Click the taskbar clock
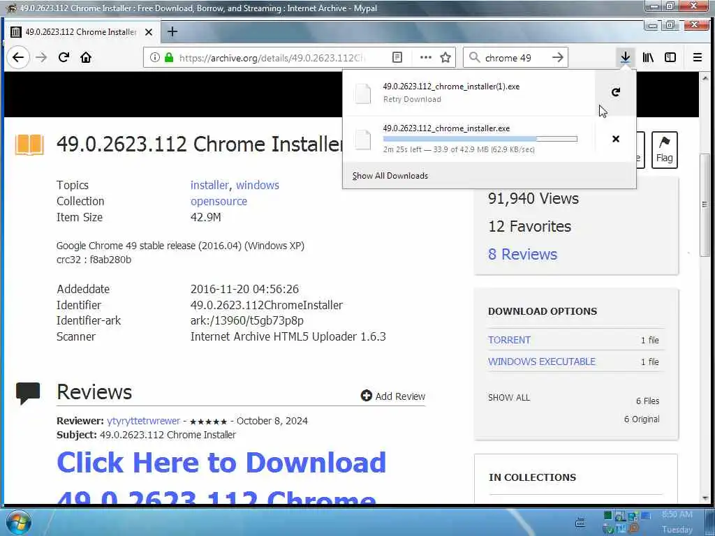The height and width of the screenshot is (536, 715). coord(677,522)
